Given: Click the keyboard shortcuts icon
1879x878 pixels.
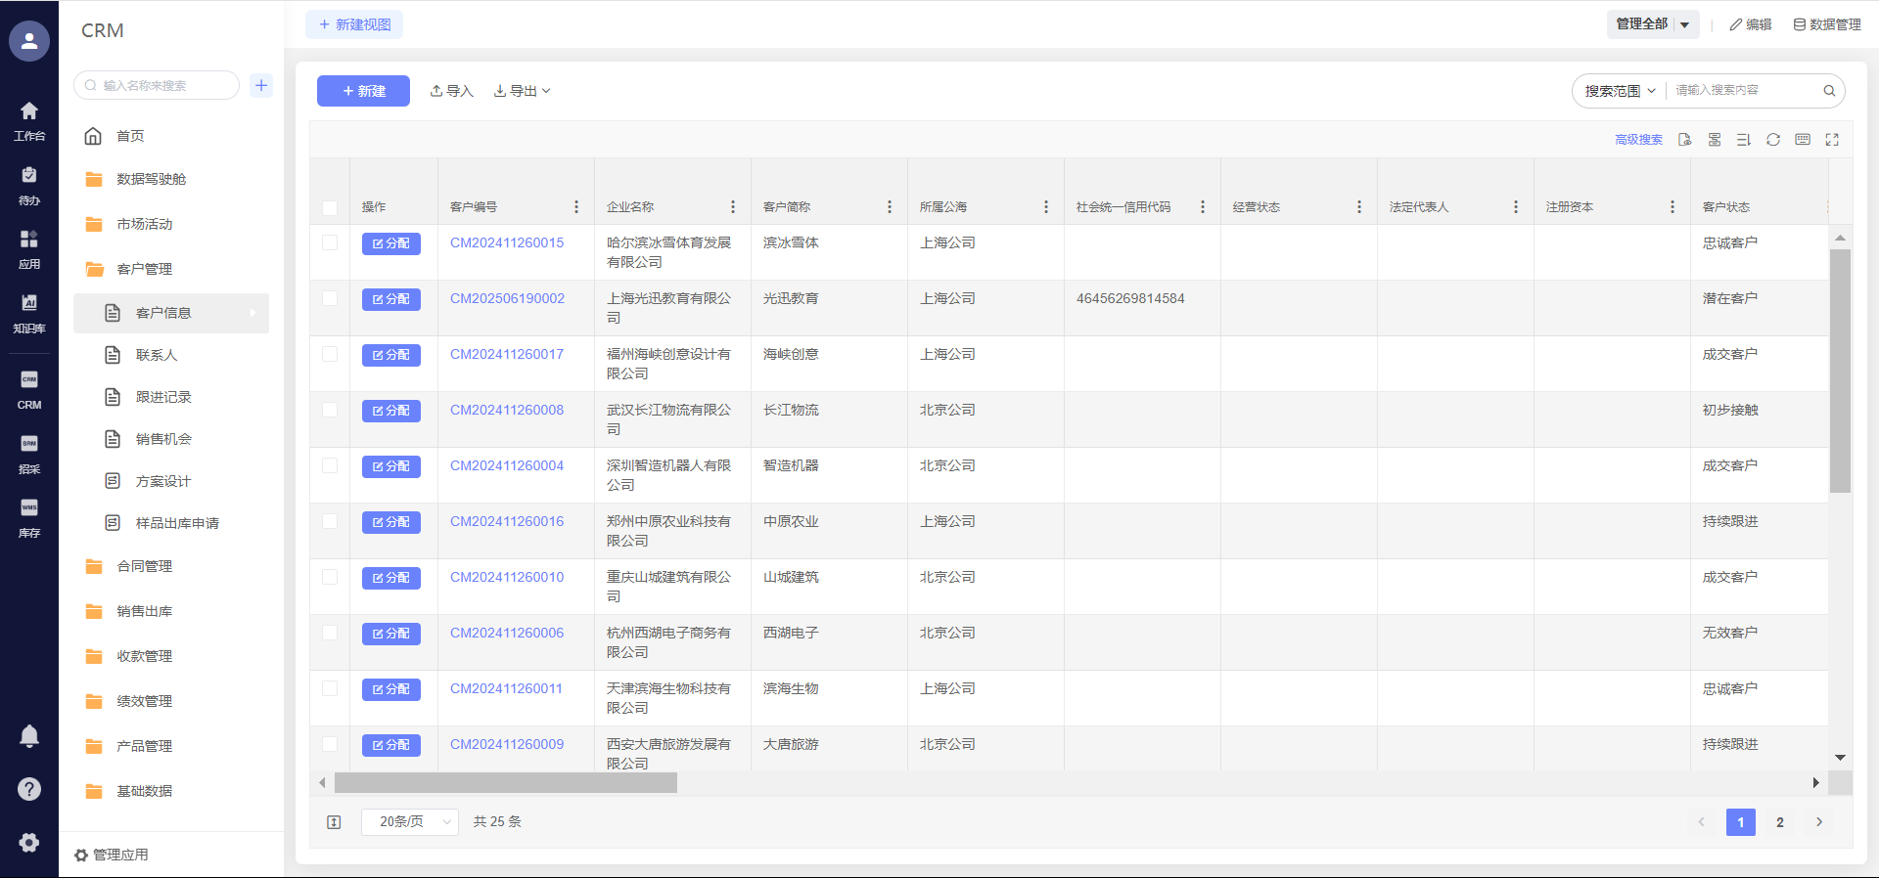Looking at the screenshot, I should tap(1802, 140).
